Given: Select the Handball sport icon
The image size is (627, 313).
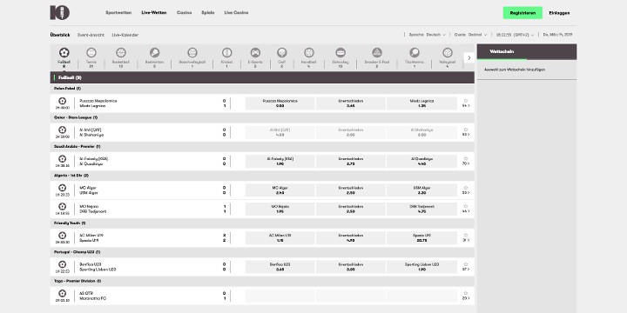Looking at the screenshot, I should [x=308, y=52].
